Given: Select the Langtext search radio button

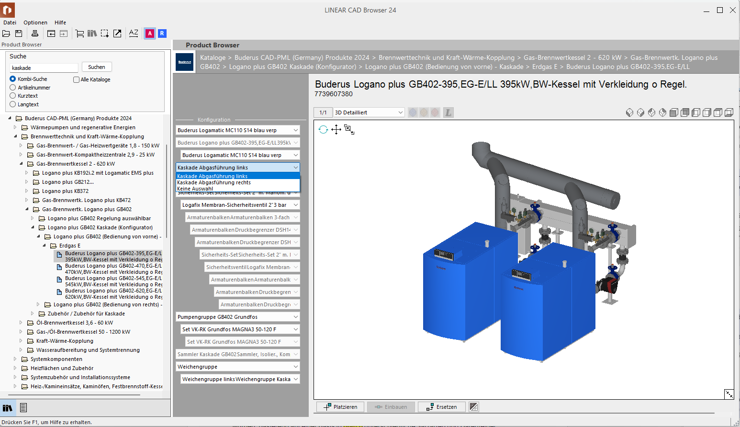Looking at the screenshot, I should 13,104.
